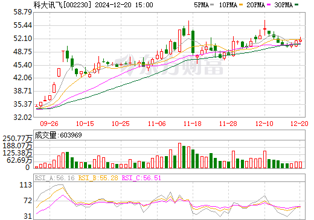Select the 30PMA legend label

click(x=283, y=5)
